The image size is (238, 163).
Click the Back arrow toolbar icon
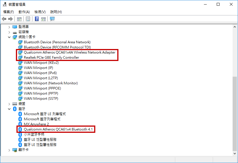point(4,19)
